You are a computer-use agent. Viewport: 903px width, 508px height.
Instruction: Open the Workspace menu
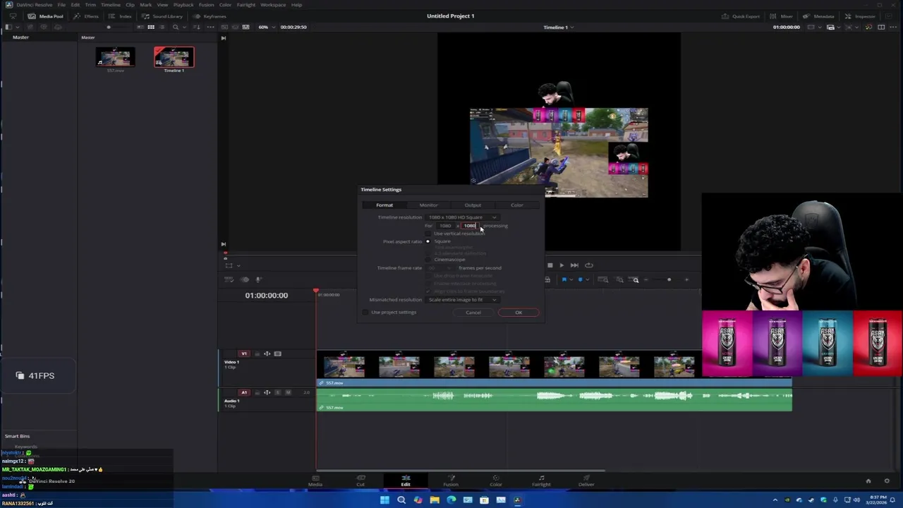[x=273, y=5]
